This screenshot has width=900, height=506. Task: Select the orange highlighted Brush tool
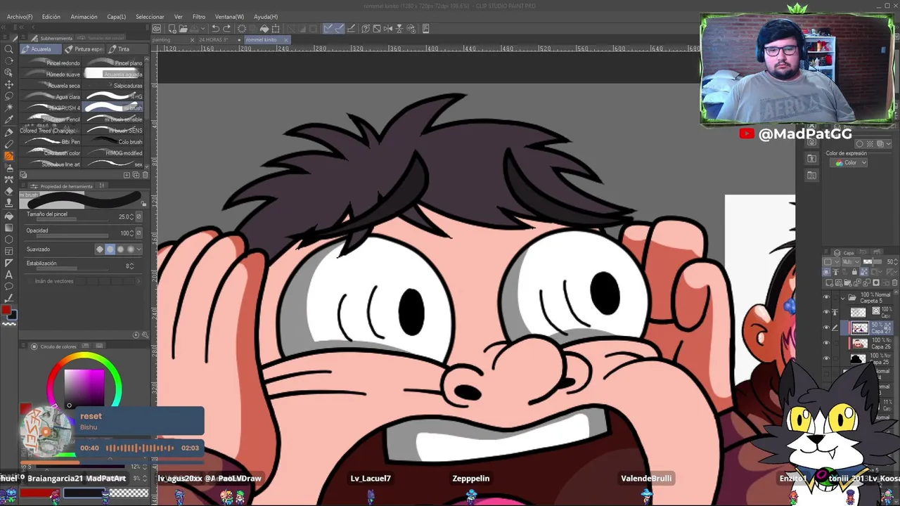coord(9,156)
